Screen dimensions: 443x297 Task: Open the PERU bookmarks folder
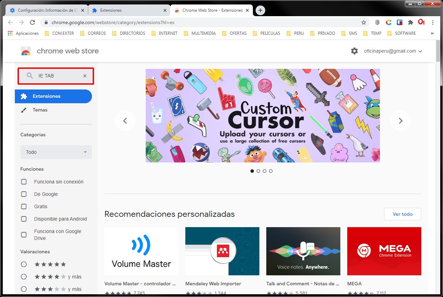(296, 33)
